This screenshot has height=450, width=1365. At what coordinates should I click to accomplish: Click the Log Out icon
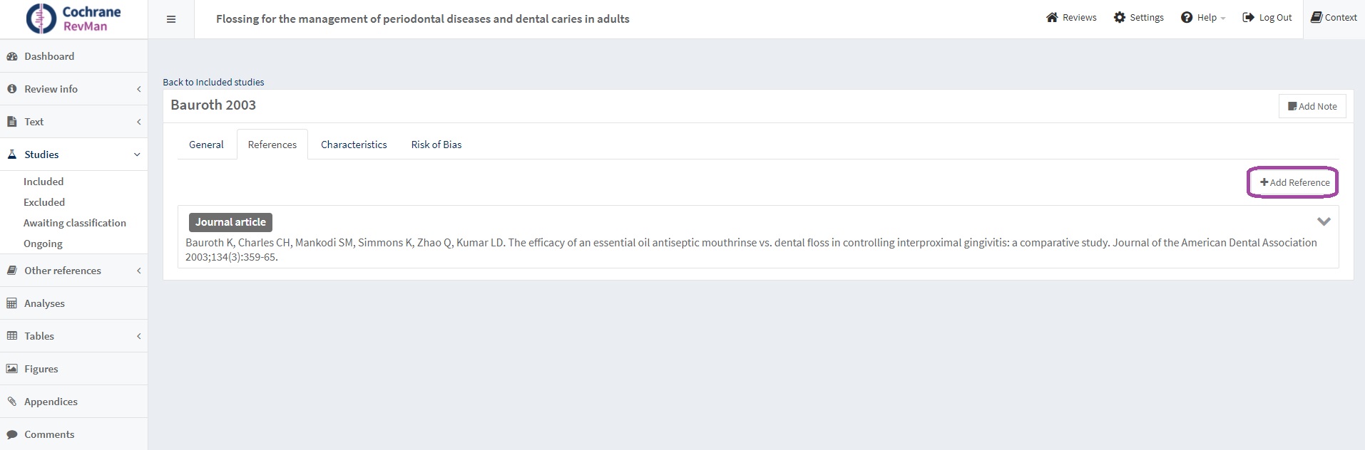point(1248,18)
